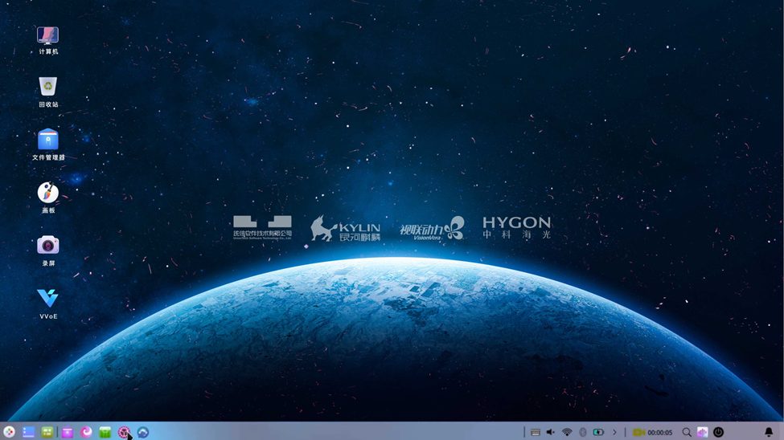Open the launcher start menu in taskbar
The width and height of the screenshot is (784, 440).
coord(9,432)
